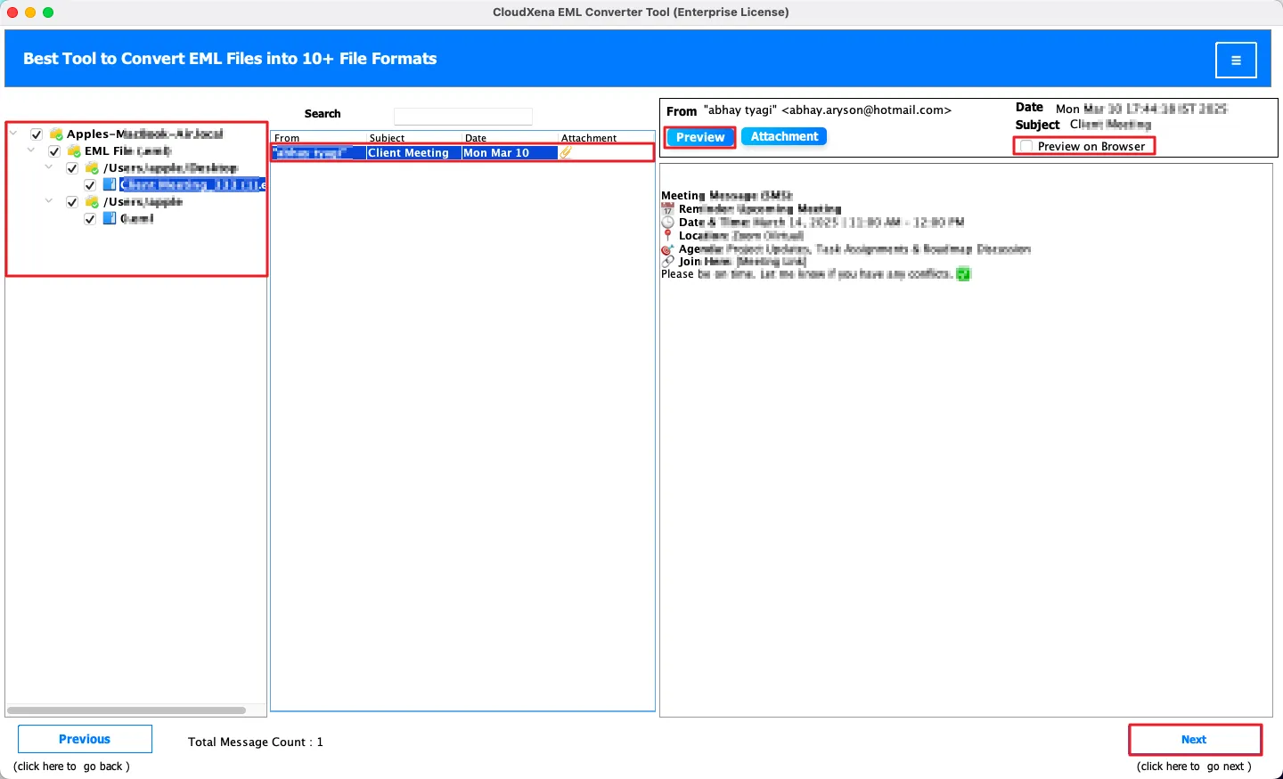Viewport: 1283px width, 779px height.
Task: Uncheck the Apples-Macbook root checkbox
Action: pyautogui.click(x=37, y=134)
